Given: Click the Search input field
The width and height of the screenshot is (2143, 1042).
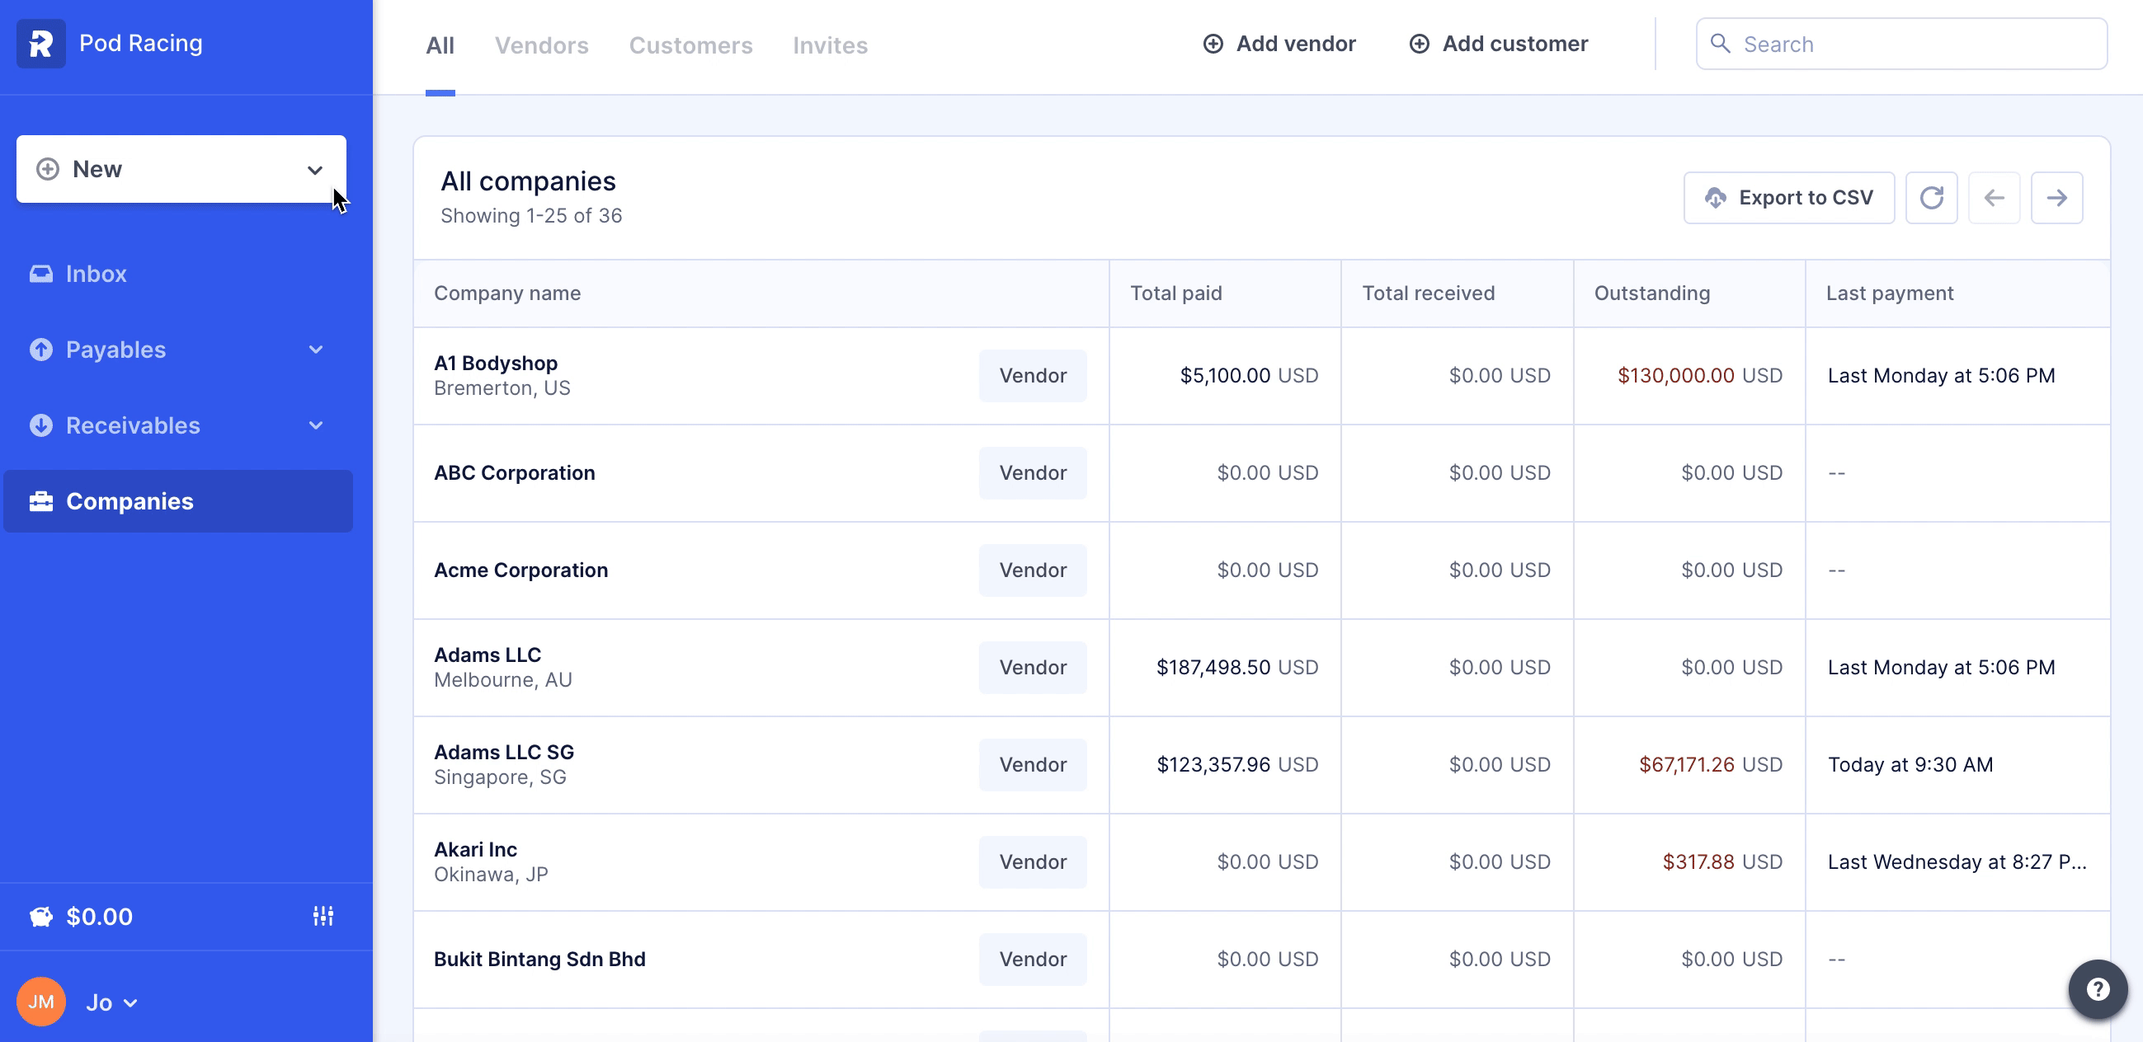Looking at the screenshot, I should point(1914,44).
